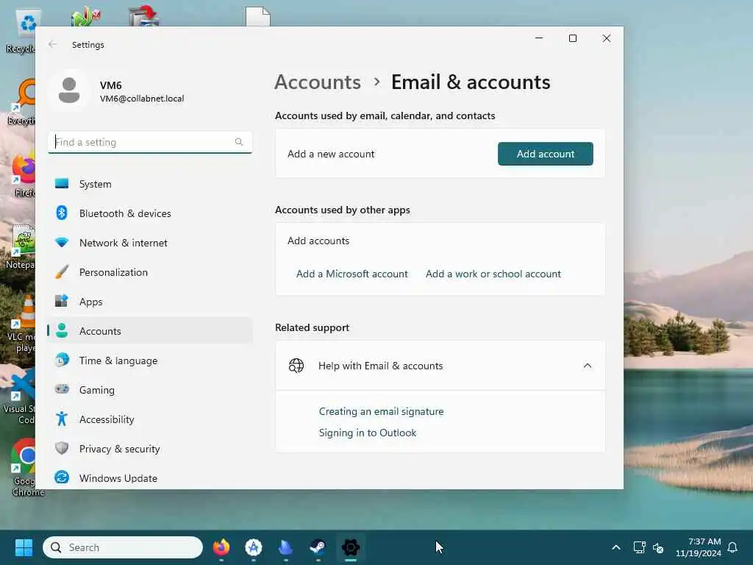753x565 pixels.
Task: Go back with the Settings back arrow
Action: (x=52, y=44)
